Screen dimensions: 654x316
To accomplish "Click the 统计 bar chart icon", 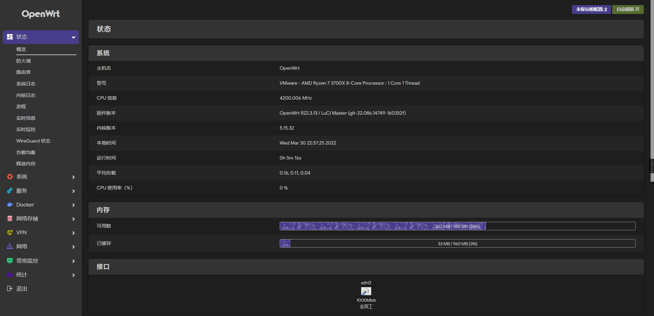I will [10, 275].
